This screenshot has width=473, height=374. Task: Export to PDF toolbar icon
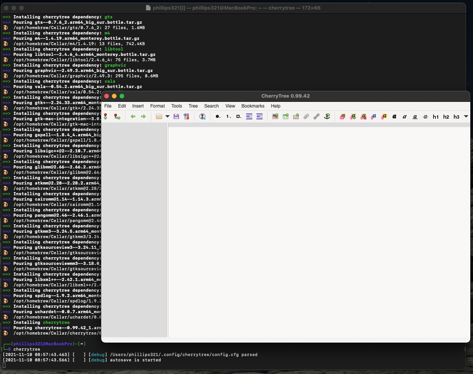coord(187,116)
